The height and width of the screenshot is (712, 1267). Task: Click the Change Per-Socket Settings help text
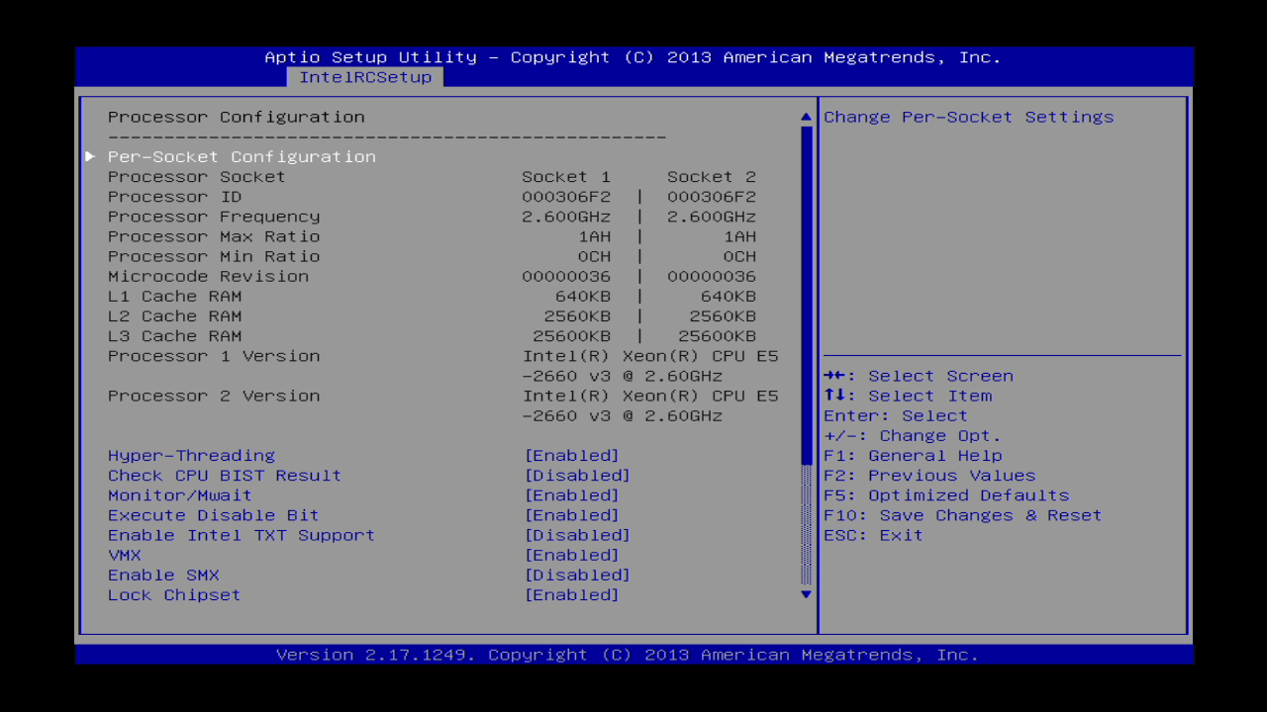tap(969, 117)
